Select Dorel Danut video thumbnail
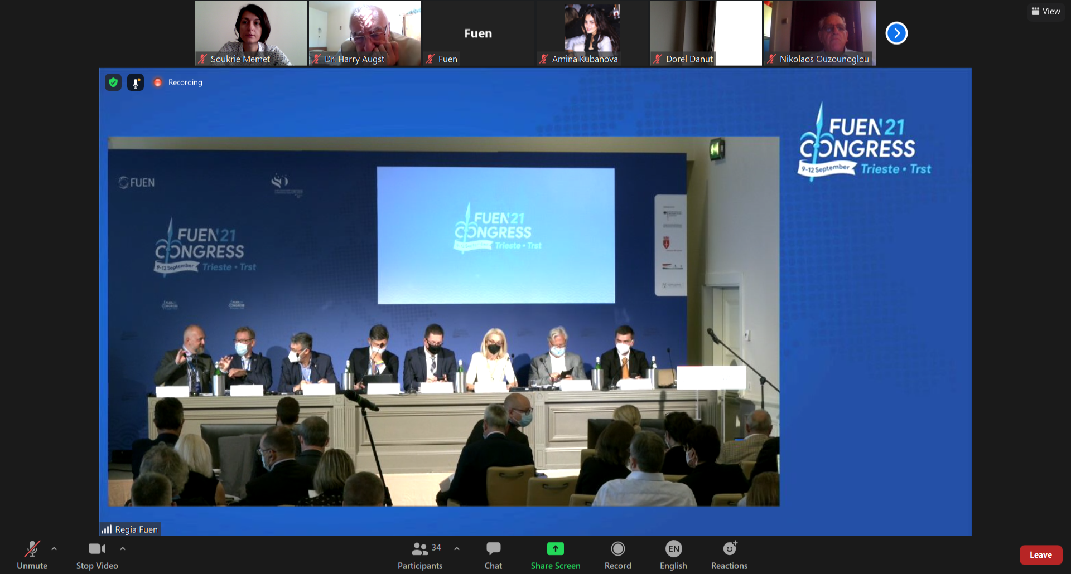1071x574 pixels. coord(706,33)
